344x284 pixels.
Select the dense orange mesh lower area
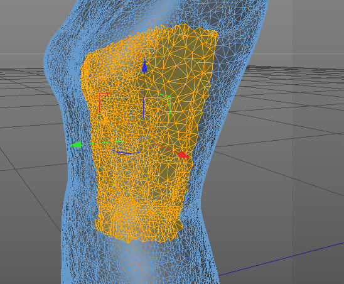pos(138,198)
